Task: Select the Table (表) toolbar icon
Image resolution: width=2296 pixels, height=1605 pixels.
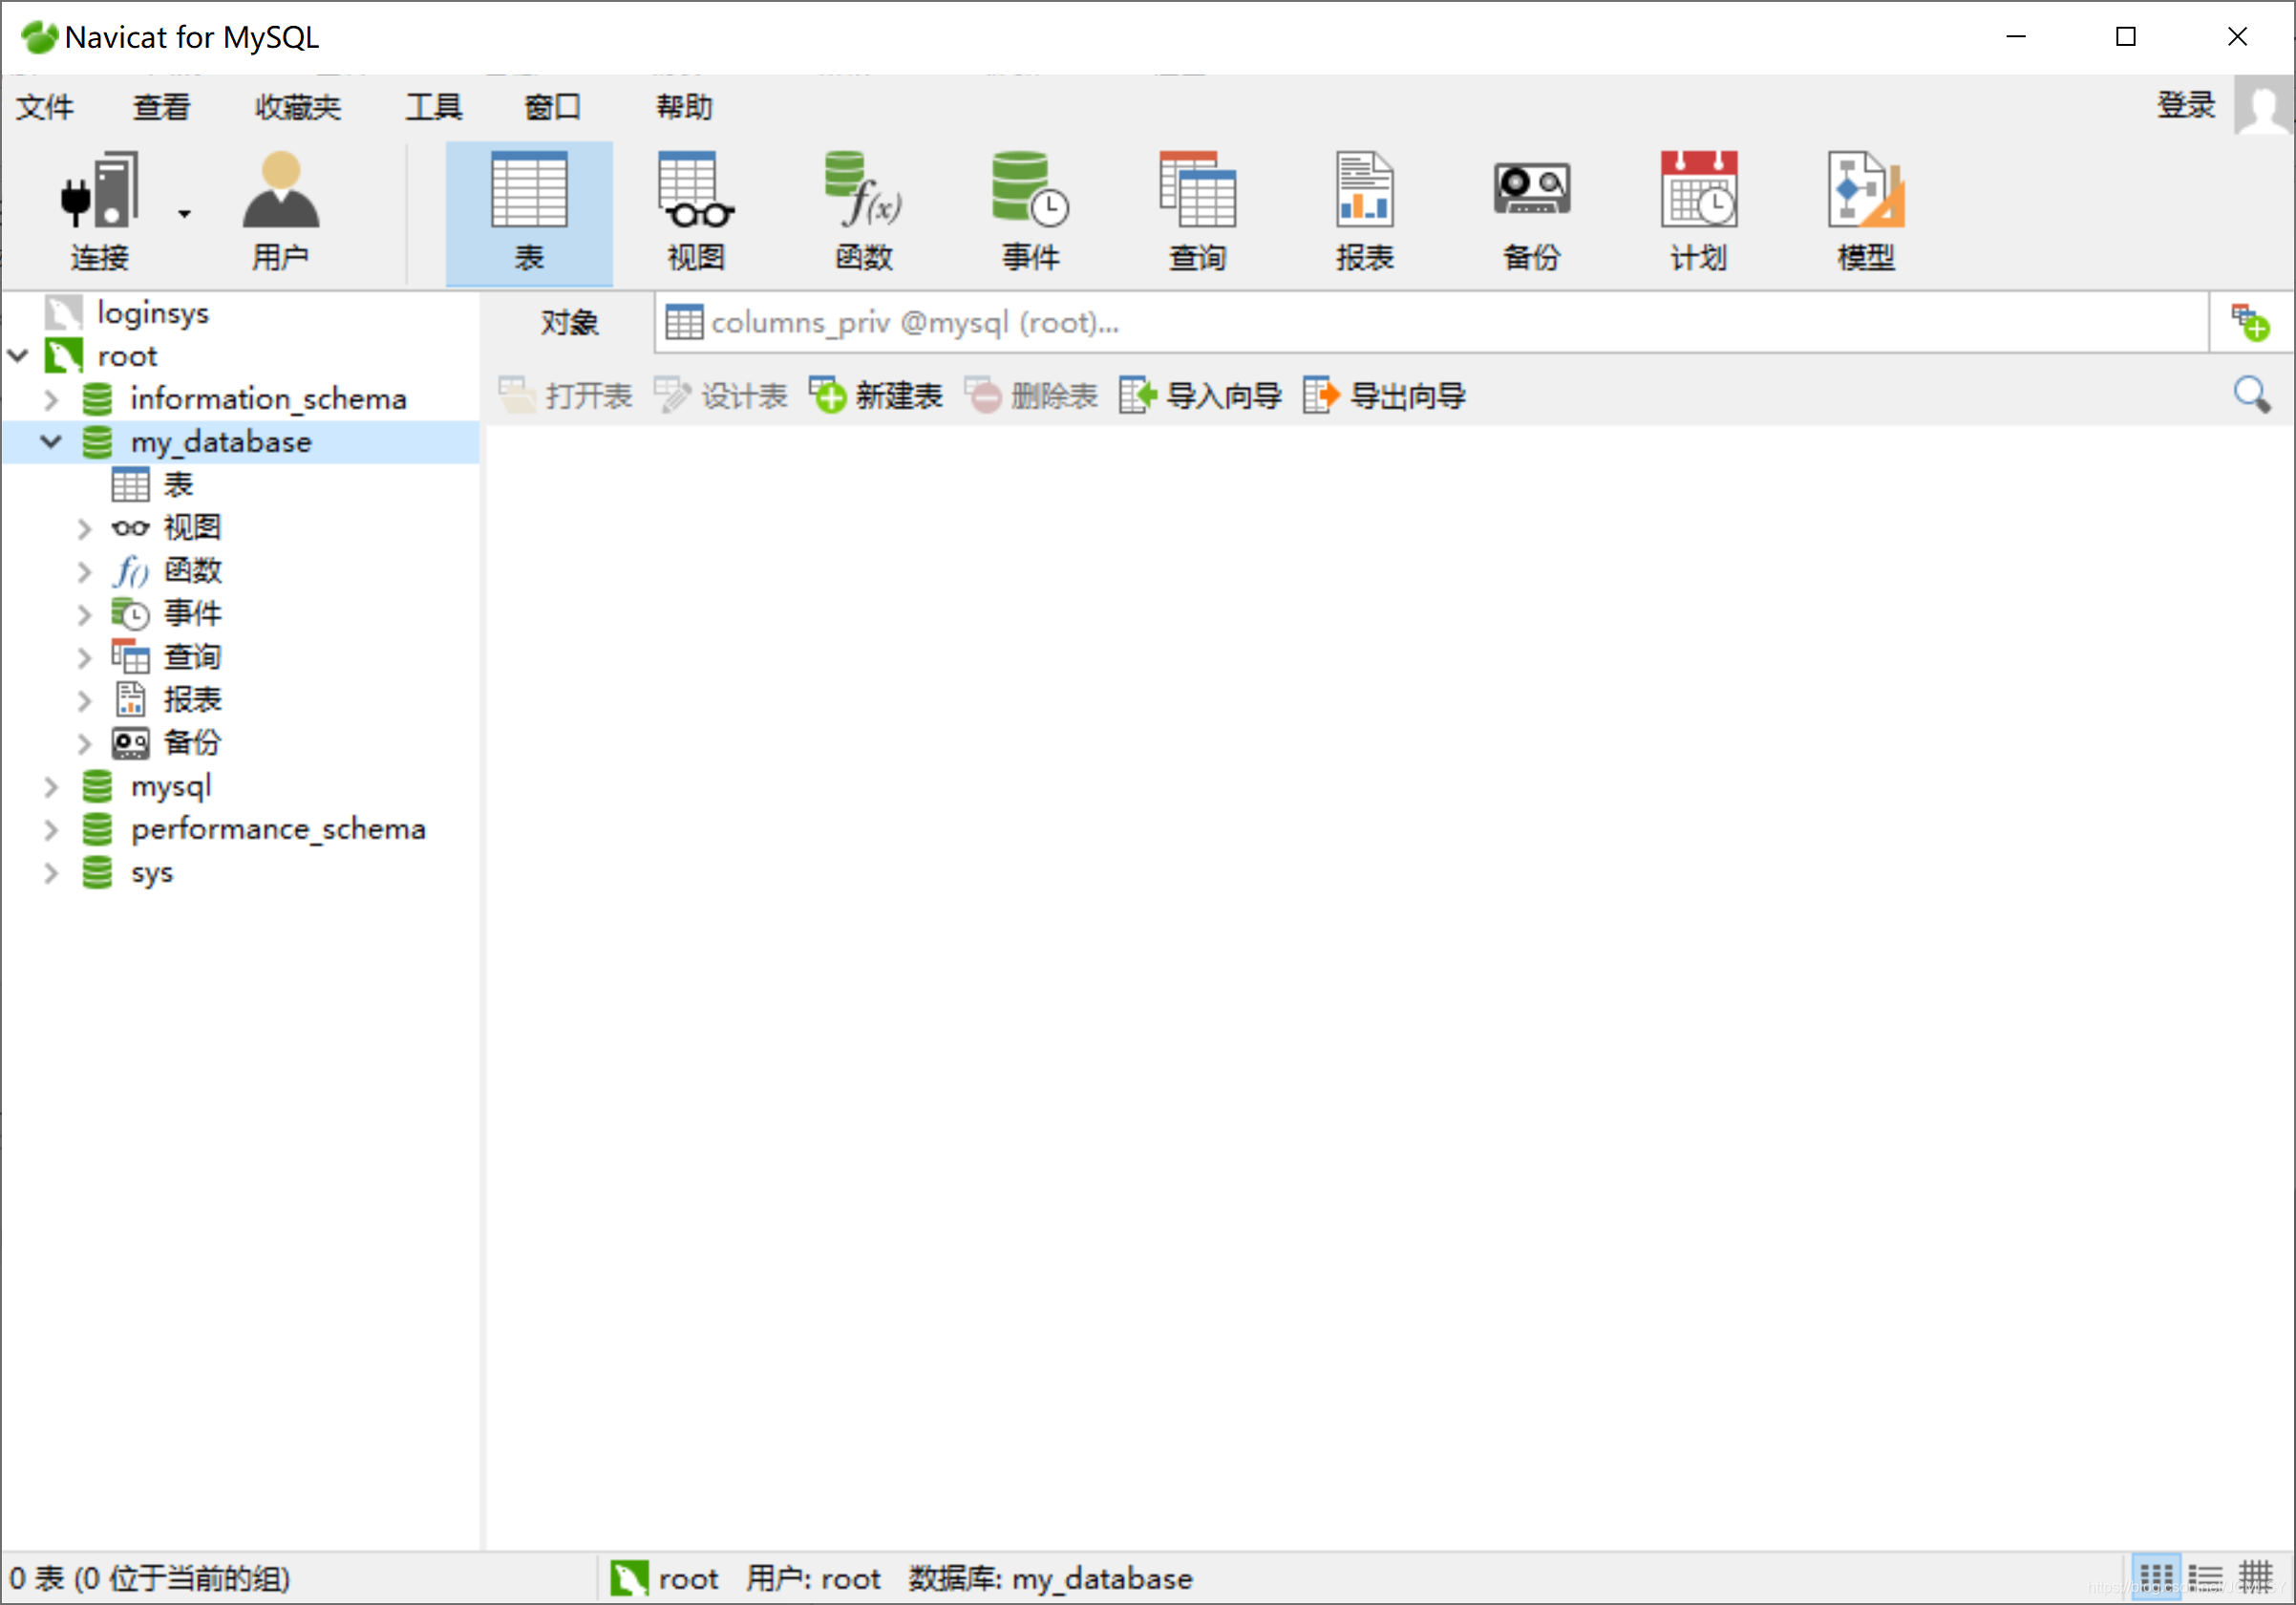Action: (x=529, y=212)
